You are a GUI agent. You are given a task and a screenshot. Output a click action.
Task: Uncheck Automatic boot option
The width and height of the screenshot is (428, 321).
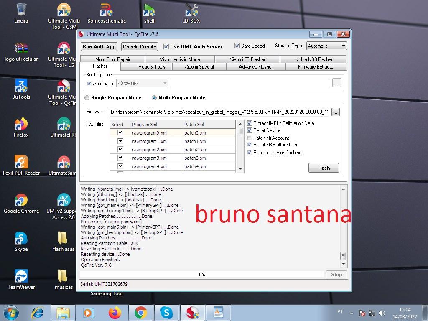tap(89, 83)
